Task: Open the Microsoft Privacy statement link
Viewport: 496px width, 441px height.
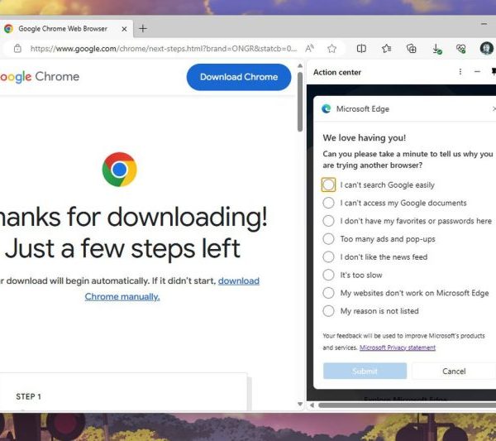Action: click(398, 348)
